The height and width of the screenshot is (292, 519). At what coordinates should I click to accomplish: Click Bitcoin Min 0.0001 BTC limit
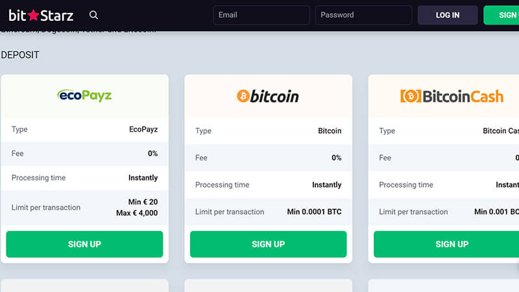(x=314, y=212)
